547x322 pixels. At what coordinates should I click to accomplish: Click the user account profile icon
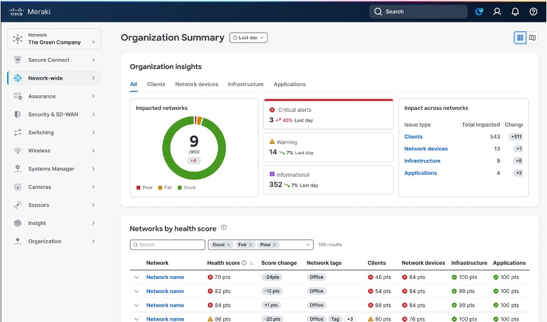click(497, 12)
